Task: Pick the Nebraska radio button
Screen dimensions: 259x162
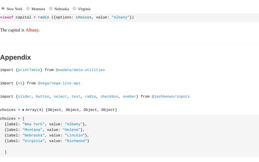Action: 51,9
